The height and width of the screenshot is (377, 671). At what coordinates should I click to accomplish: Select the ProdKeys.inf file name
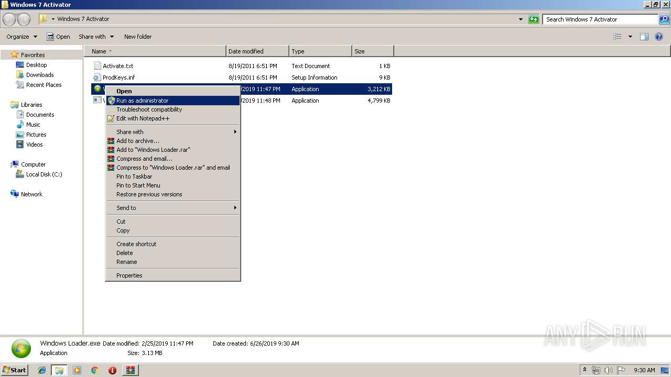(119, 77)
